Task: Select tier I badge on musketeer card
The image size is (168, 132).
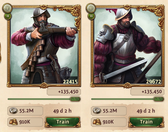Action: pyautogui.click(x=7, y=8)
